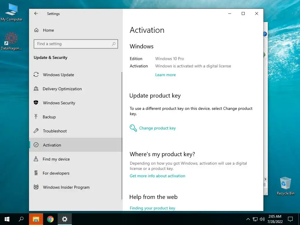Select My Computer desktop icon

click(11, 12)
